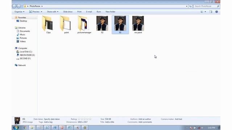Expand the arrow after PhotoResize breadcrumb
The image size is (232, 130).
(x=42, y=6)
